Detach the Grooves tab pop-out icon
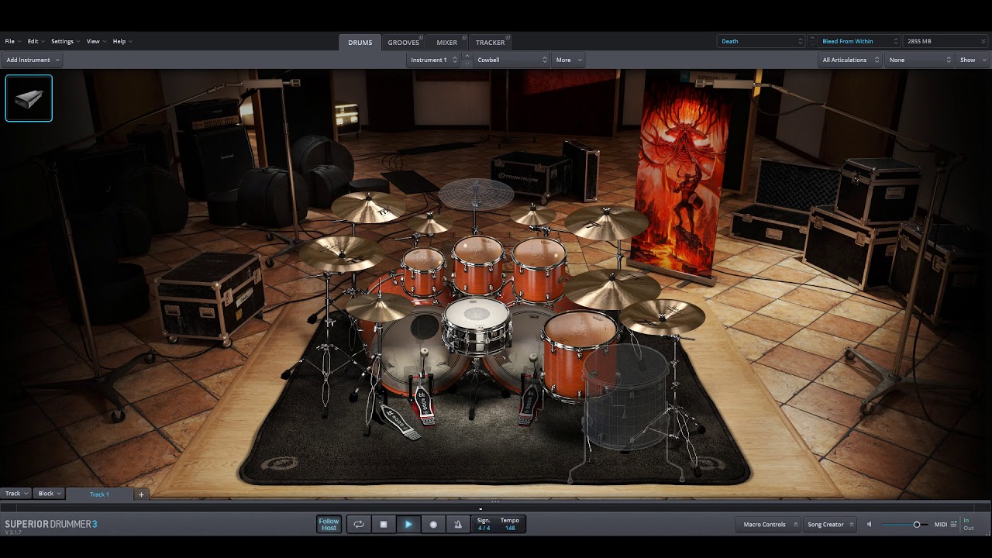 (422, 37)
